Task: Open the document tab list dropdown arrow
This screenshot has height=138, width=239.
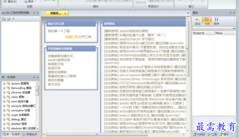Action: [x=188, y=13]
